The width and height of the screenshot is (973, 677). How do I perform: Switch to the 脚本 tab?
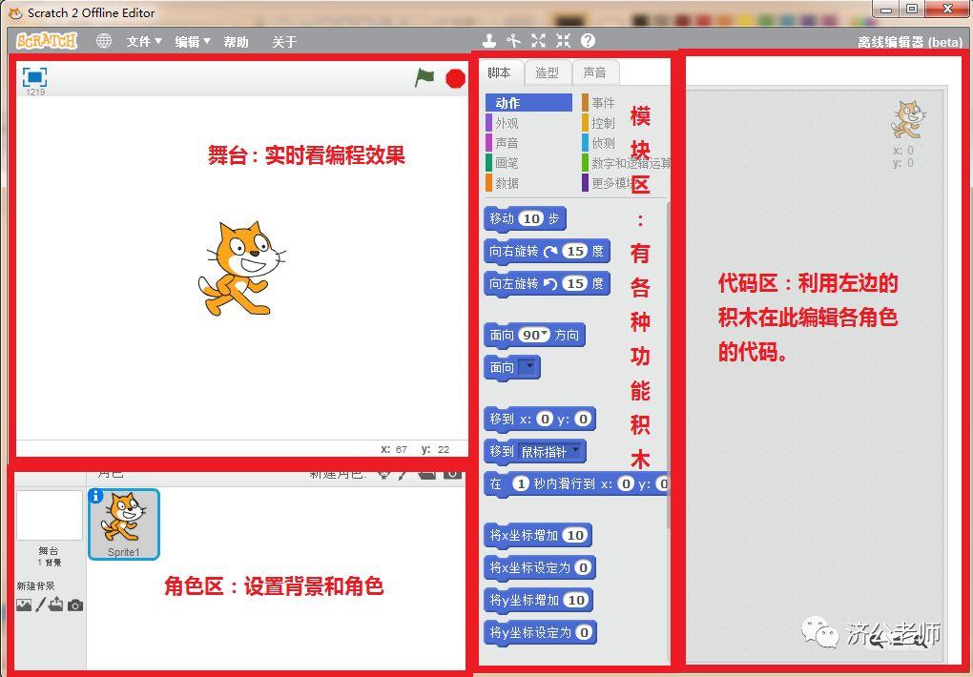[500, 72]
